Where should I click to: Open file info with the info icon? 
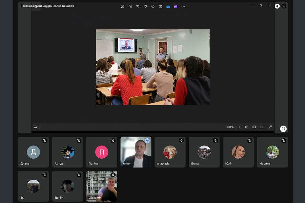(x=153, y=6)
